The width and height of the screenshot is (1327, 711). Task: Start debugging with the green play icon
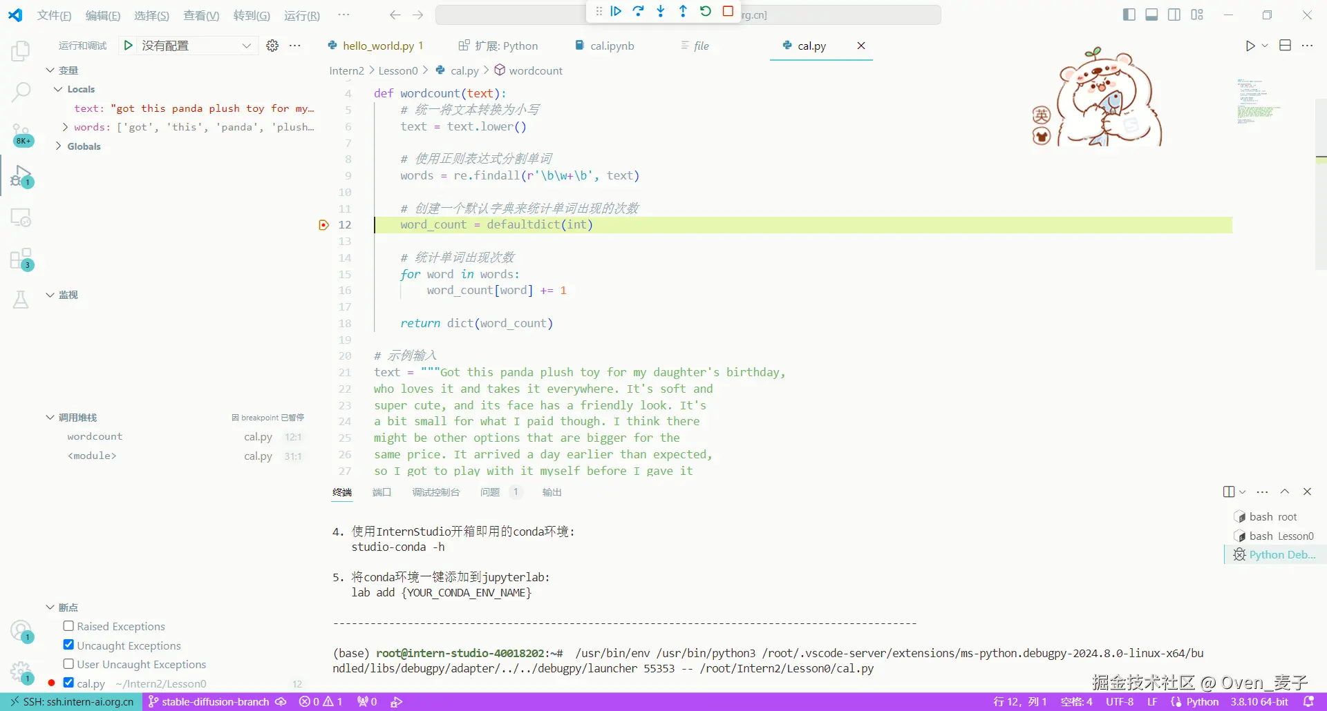[128, 46]
